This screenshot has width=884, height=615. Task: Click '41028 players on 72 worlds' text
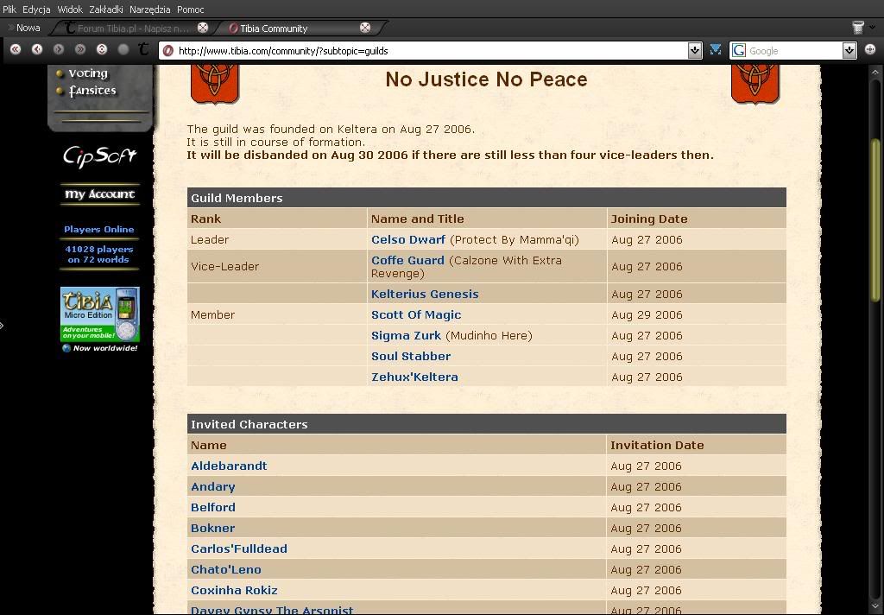[99, 255]
